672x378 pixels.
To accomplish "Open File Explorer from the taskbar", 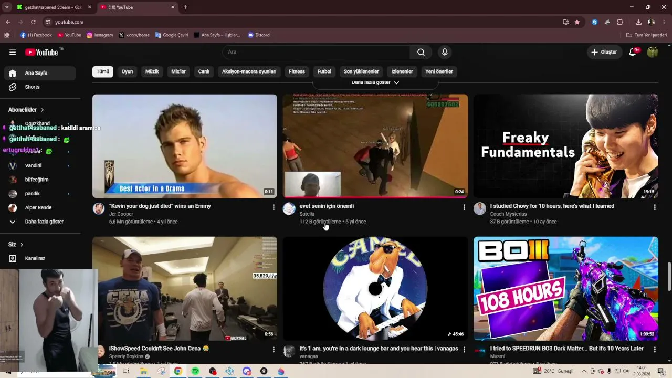I will 143,371.
